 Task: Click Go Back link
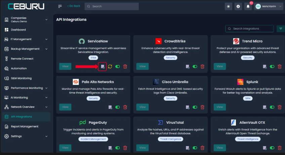click(x=74, y=6)
